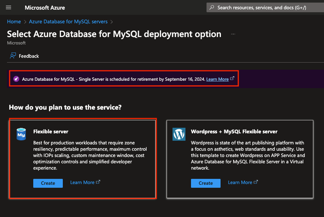Navigate to Azure Database for MySQL servers breadcrumb
This screenshot has height=217, width=324.
[68, 21]
